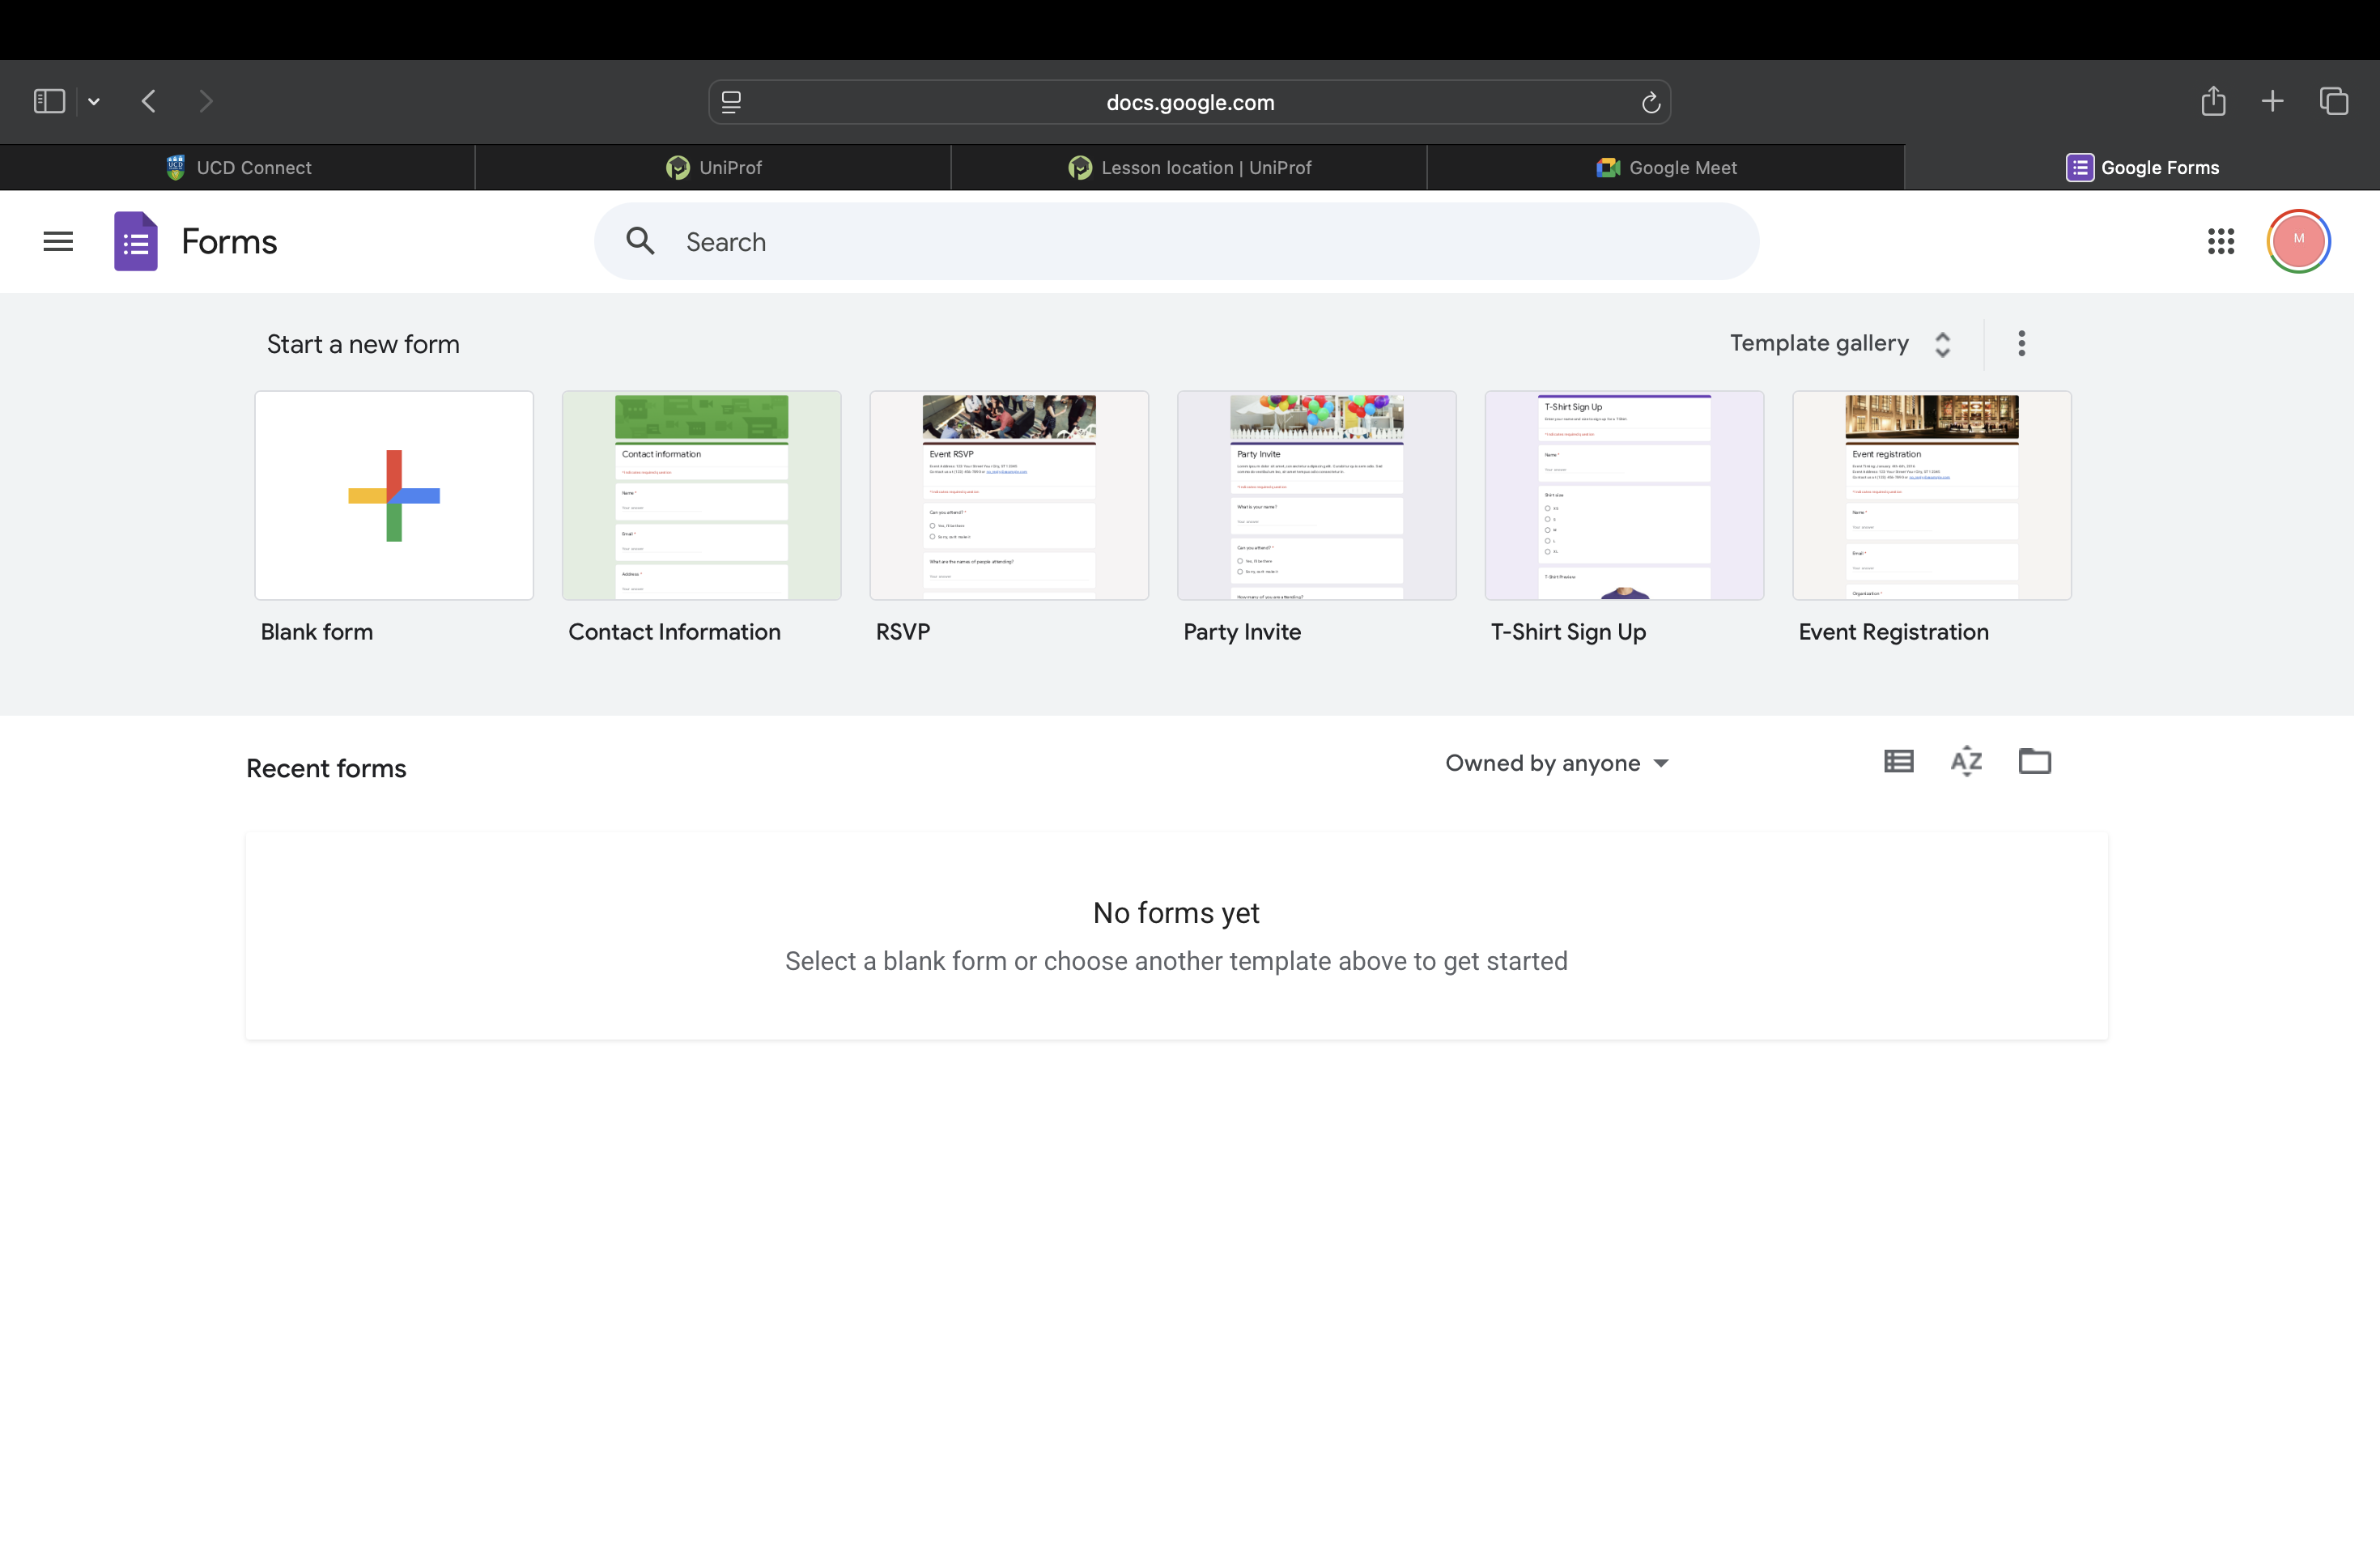Start a Blank form
This screenshot has width=2380, height=1548.
(x=394, y=496)
